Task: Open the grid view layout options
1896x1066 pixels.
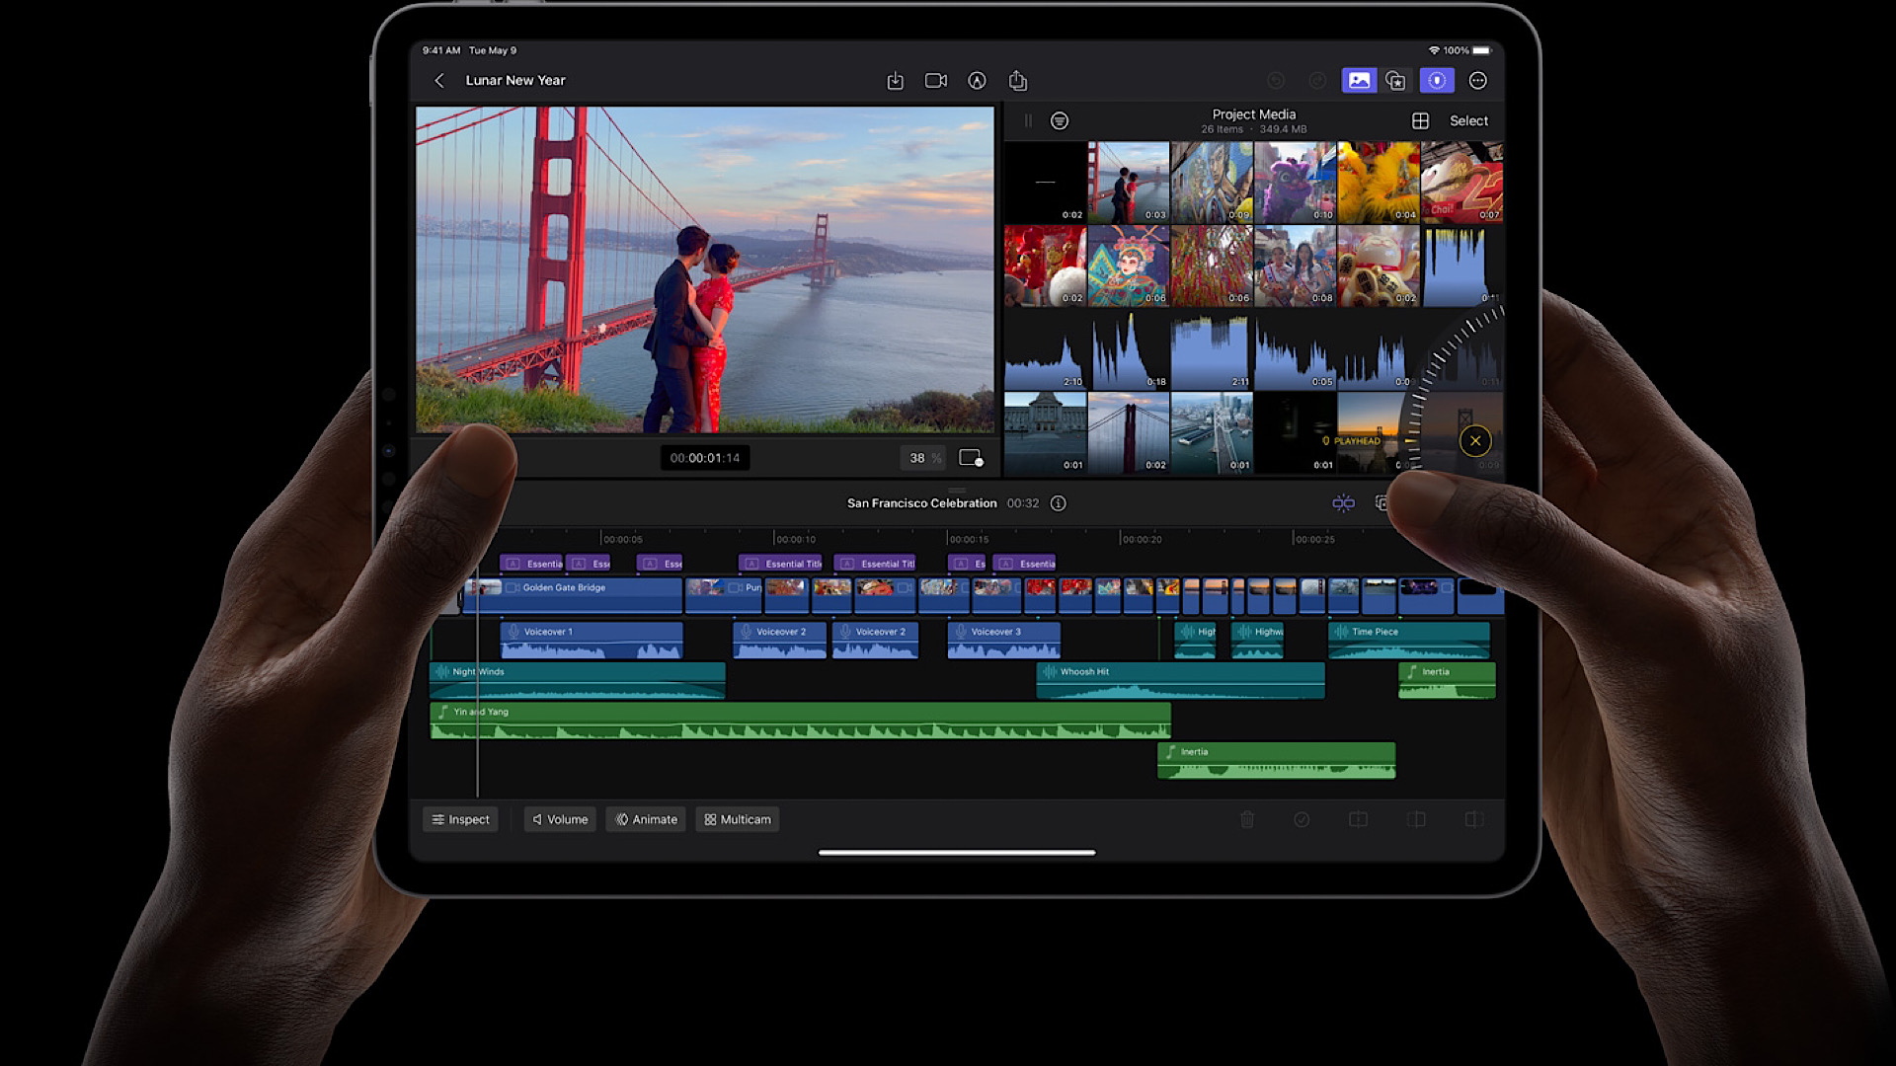Action: [1422, 120]
